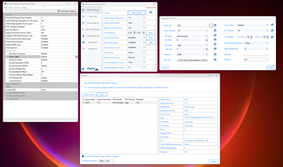Click the Service & Startup sidebar icon
This screenshot has width=283, height=167.
83,29
